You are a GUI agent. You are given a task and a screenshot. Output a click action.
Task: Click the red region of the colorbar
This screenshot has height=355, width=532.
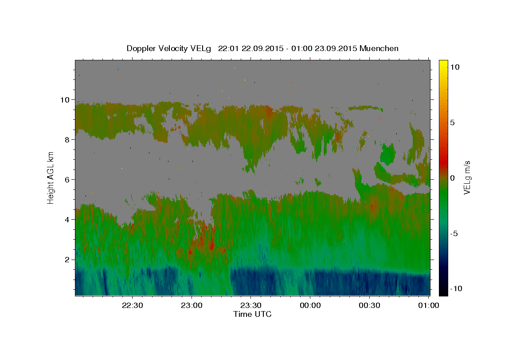click(x=443, y=162)
